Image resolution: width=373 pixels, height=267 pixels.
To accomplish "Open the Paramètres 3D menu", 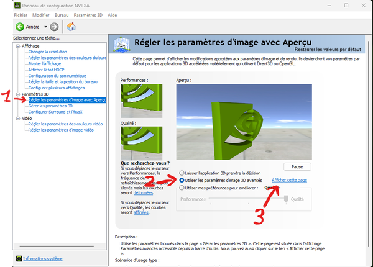I will point(88,15).
